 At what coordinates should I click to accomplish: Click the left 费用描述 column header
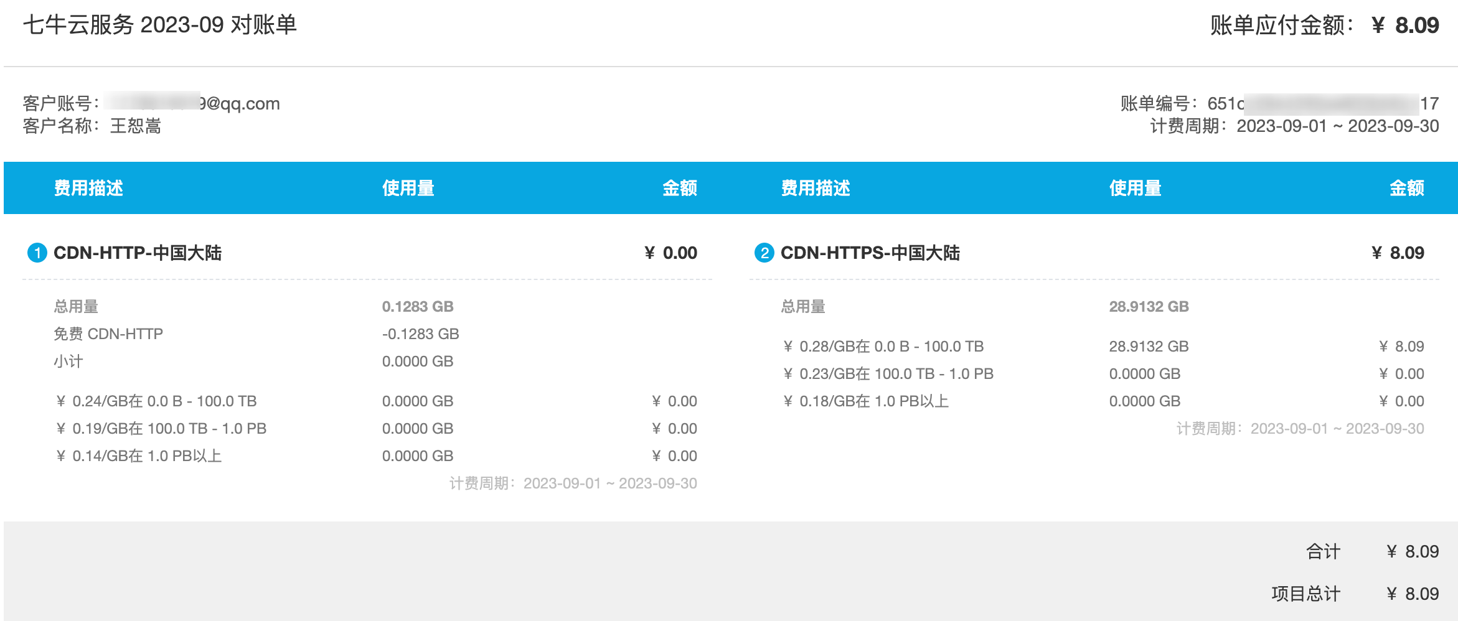tap(88, 188)
